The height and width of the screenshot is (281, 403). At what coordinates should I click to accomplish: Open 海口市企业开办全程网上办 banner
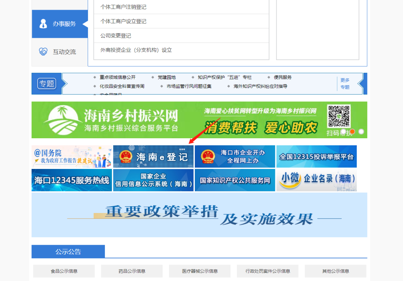pos(235,157)
